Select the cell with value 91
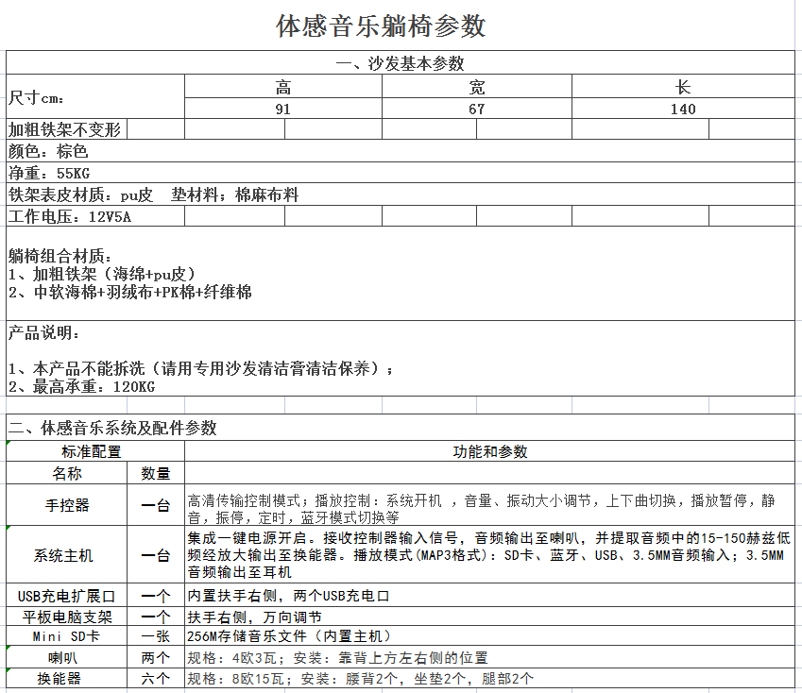802x693 pixels. pos(282,109)
